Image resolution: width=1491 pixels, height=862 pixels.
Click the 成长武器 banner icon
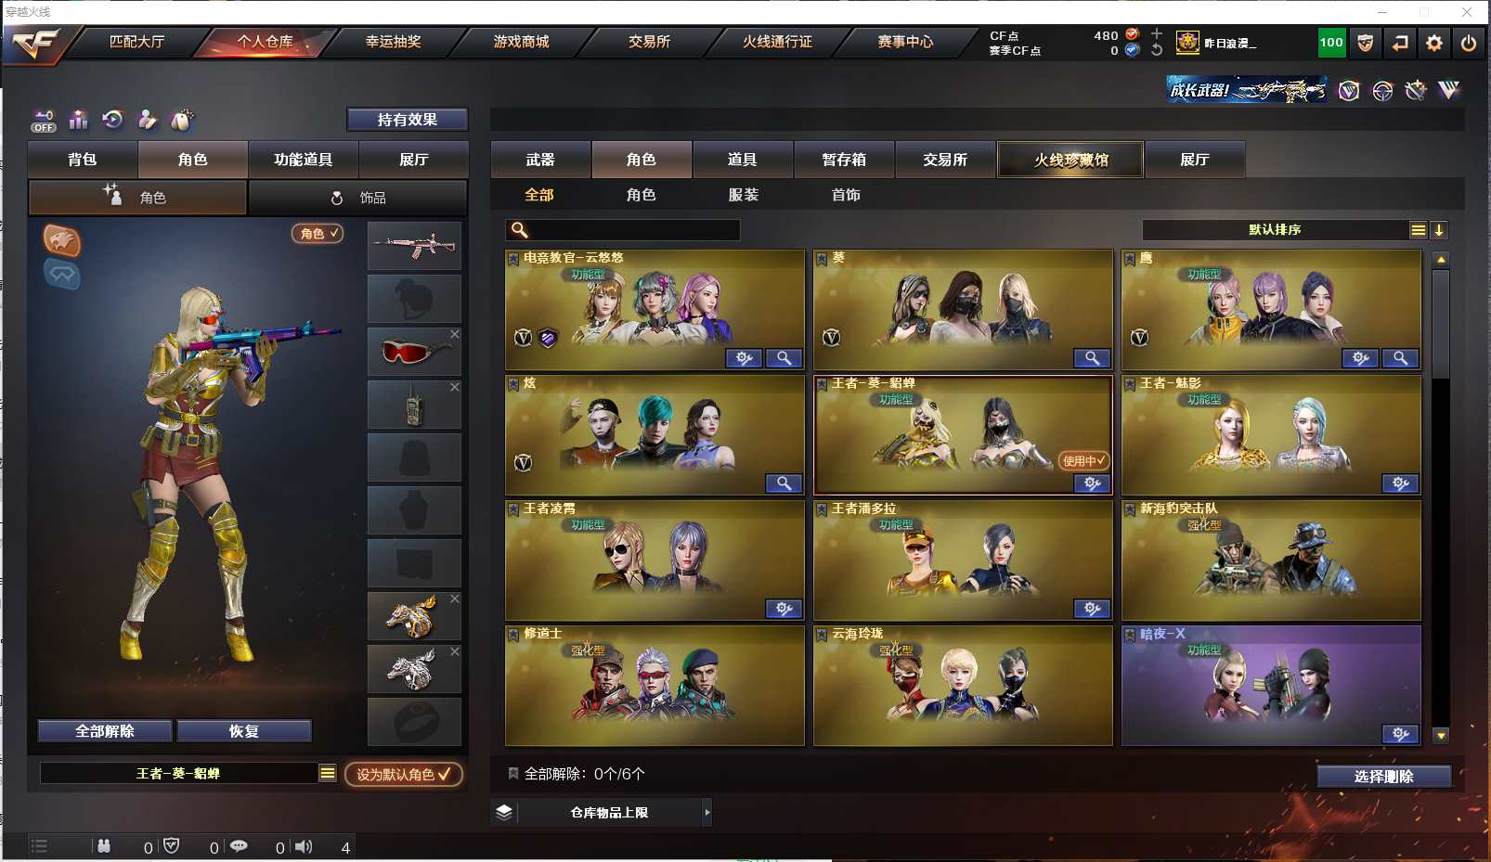point(1246,90)
